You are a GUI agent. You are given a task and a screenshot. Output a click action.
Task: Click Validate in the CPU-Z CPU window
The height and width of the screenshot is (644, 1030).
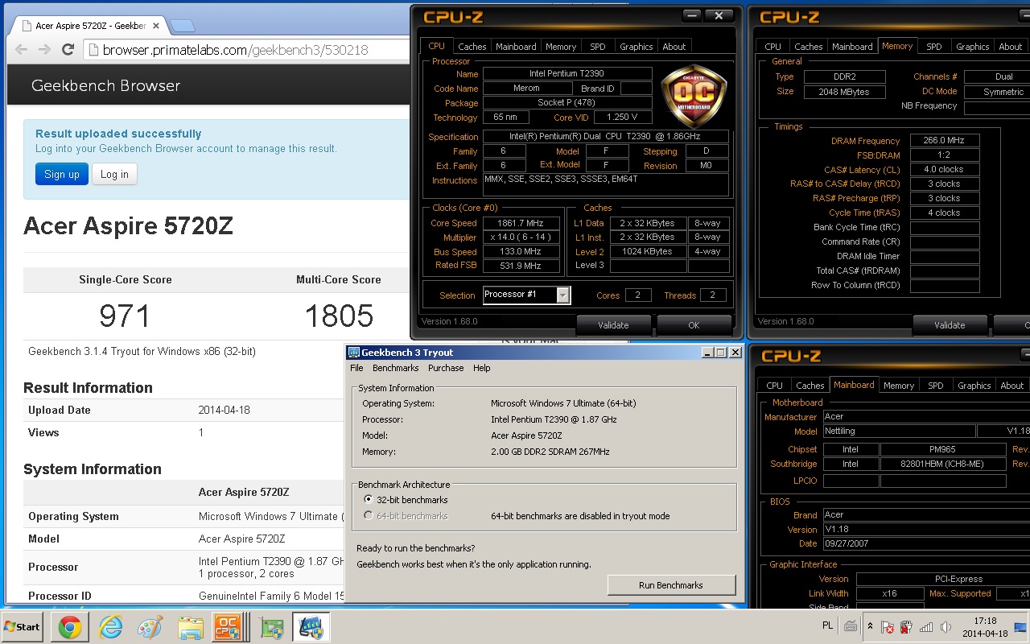pos(613,325)
